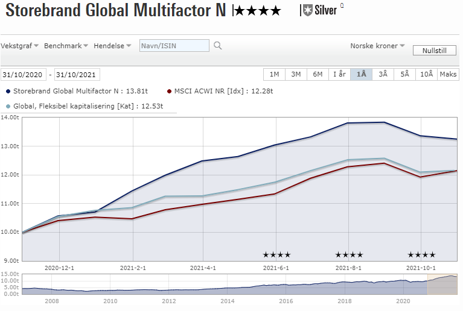The width and height of the screenshot is (463, 311).
Task: Click the 2020-12-1 x-axis label
Action: (59, 268)
